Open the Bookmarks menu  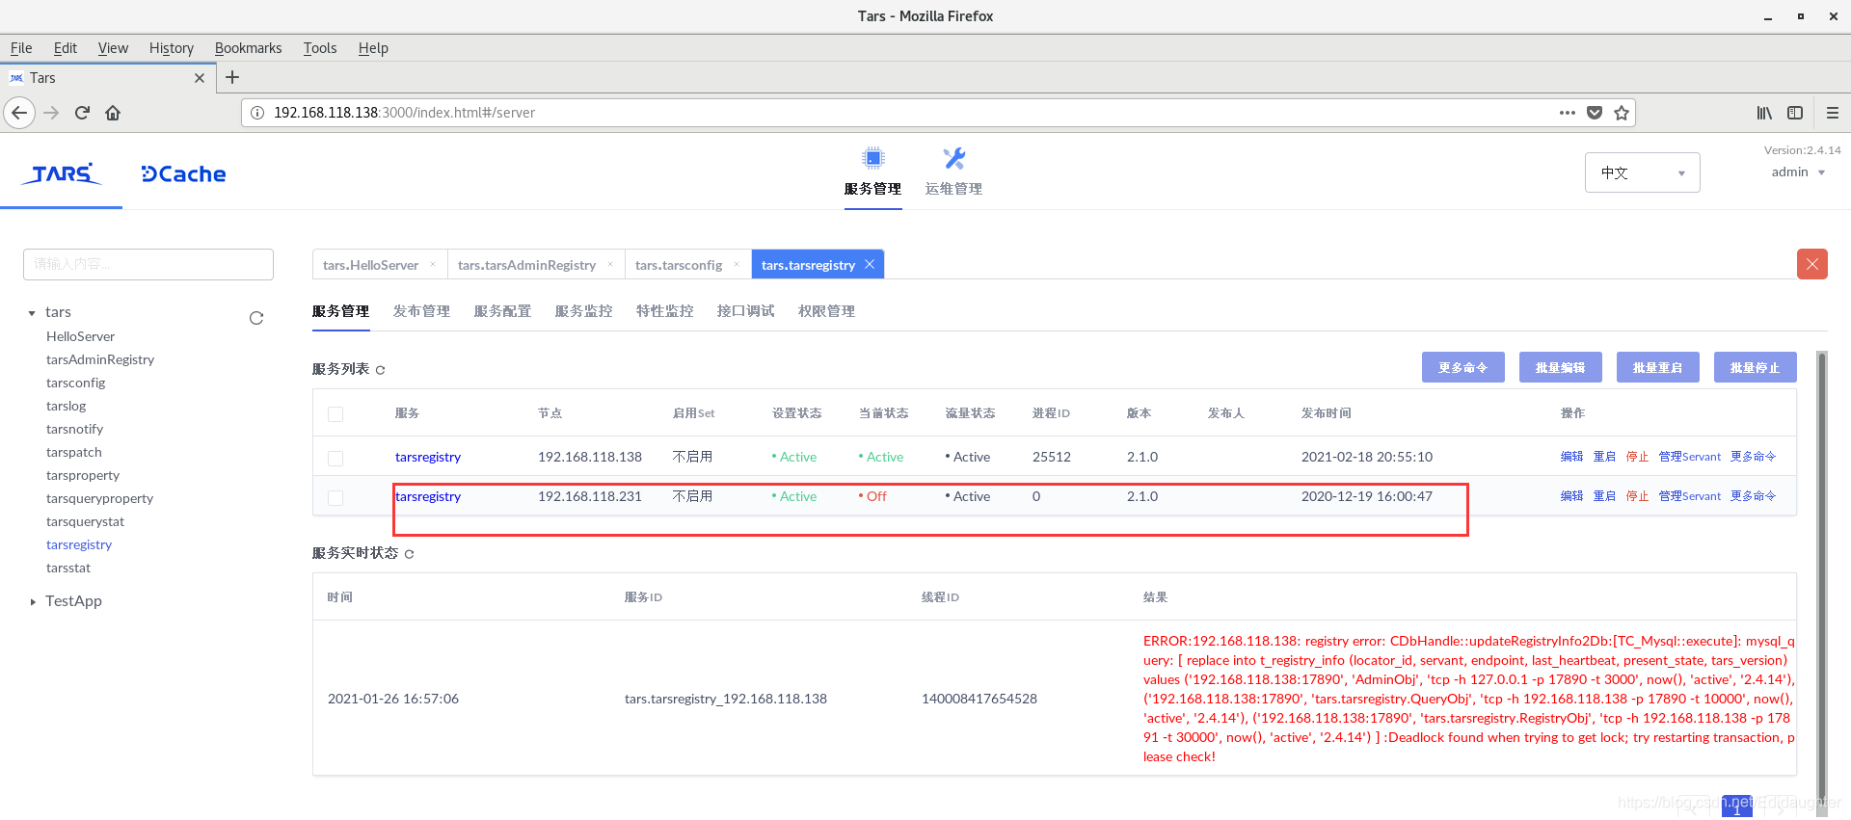pos(248,48)
